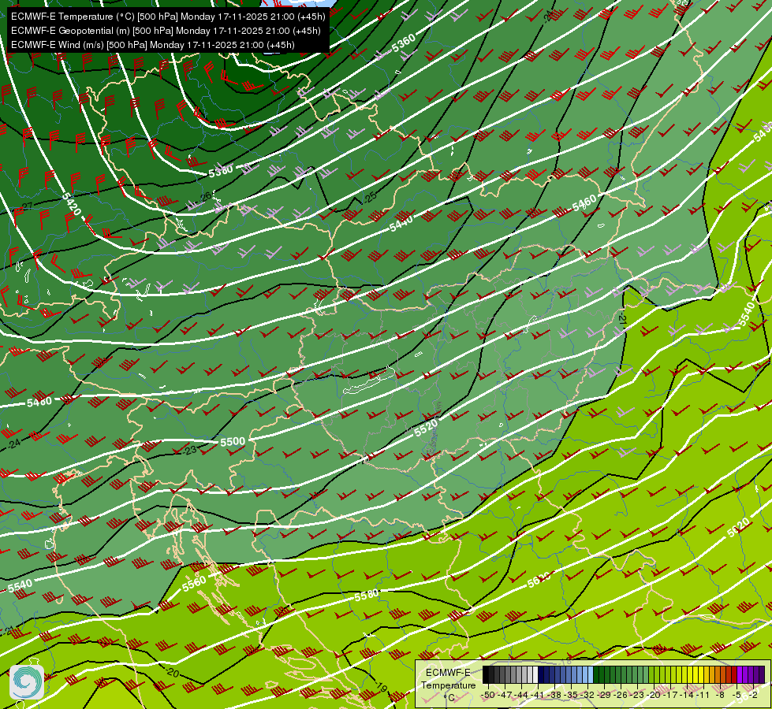This screenshot has height=709, width=772.
Task: Select the ECMWF-E Wind (m/s) header line
Action: coord(153,45)
